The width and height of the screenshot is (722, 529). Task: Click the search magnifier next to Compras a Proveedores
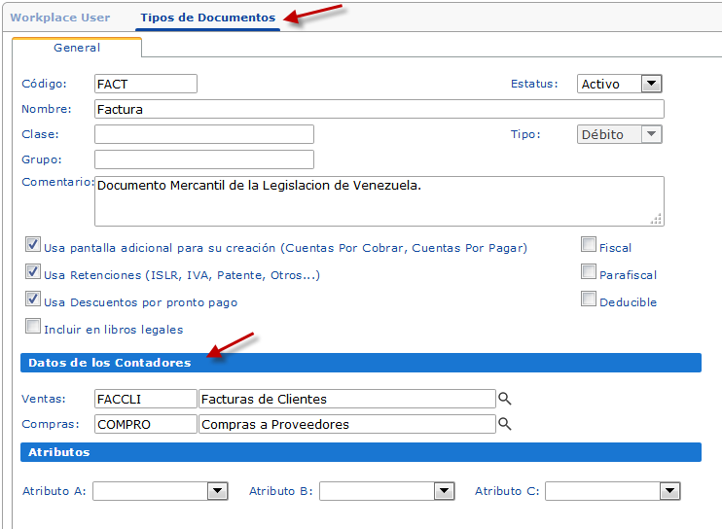coord(505,424)
